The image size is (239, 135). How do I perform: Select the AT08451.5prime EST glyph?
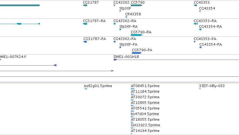[133, 89]
